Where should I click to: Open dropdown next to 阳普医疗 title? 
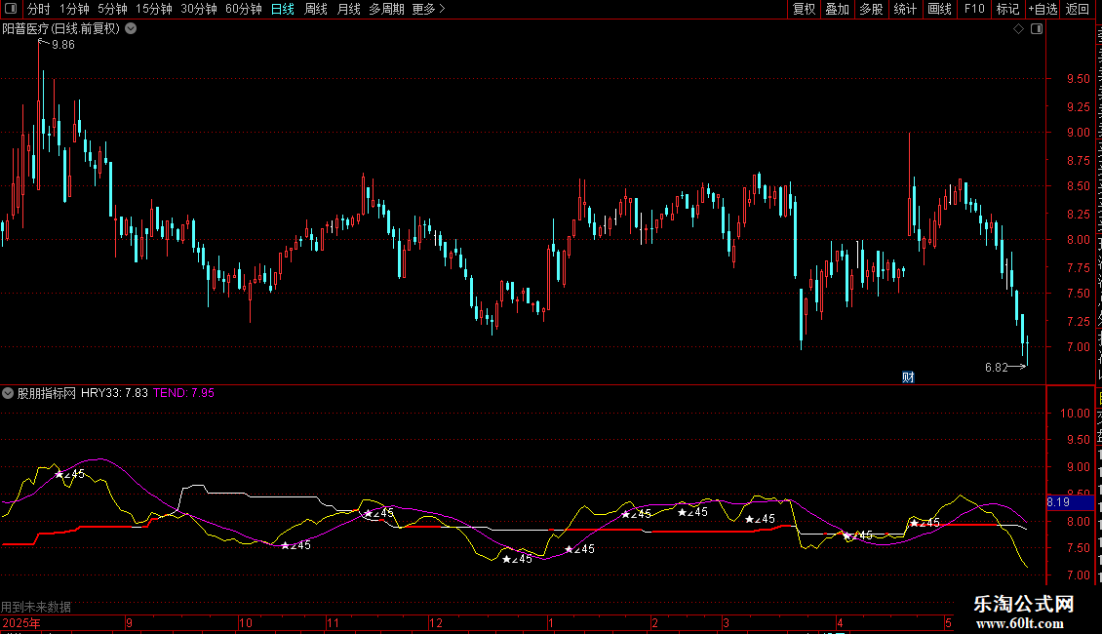(x=131, y=29)
